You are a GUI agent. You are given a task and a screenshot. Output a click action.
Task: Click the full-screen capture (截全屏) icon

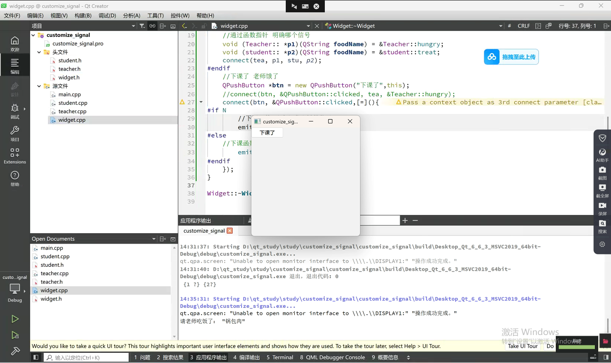coord(602,190)
